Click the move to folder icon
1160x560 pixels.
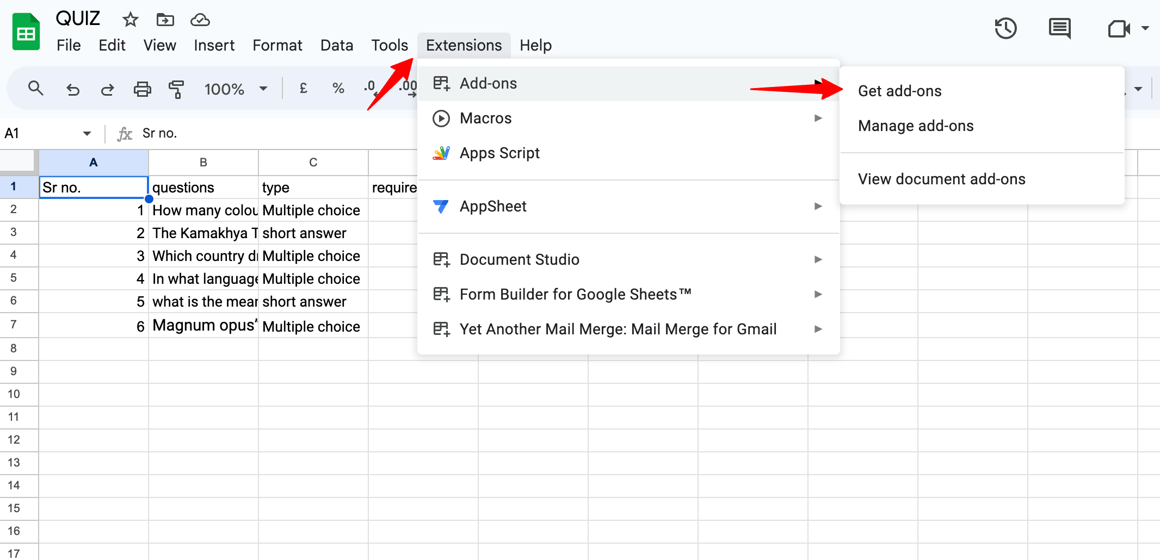coord(165,20)
